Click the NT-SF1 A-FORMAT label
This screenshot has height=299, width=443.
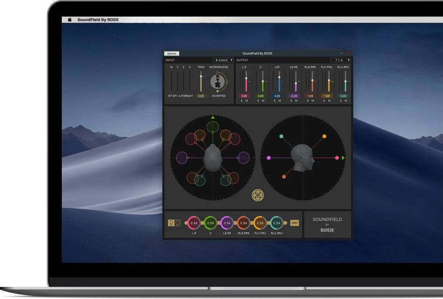pyautogui.click(x=180, y=96)
